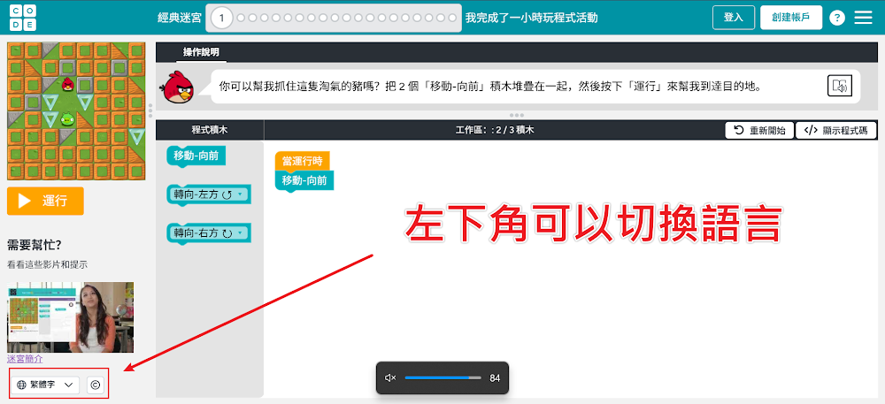Click the 工作區: 2 / 3 積木 header
The height and width of the screenshot is (404, 885).
[x=495, y=130]
